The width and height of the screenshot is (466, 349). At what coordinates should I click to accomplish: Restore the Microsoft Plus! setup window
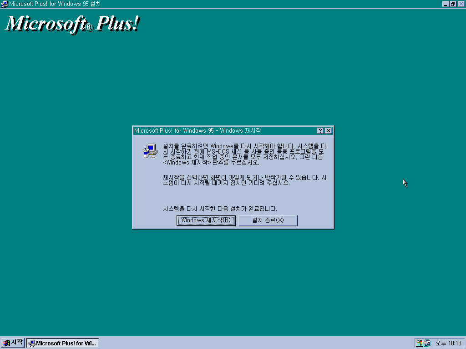pyautogui.click(x=453, y=4)
